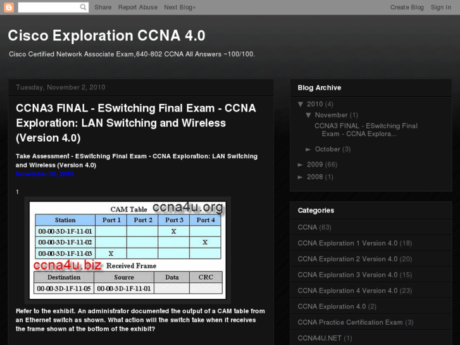Collapse the November archive triangle

(x=308, y=115)
